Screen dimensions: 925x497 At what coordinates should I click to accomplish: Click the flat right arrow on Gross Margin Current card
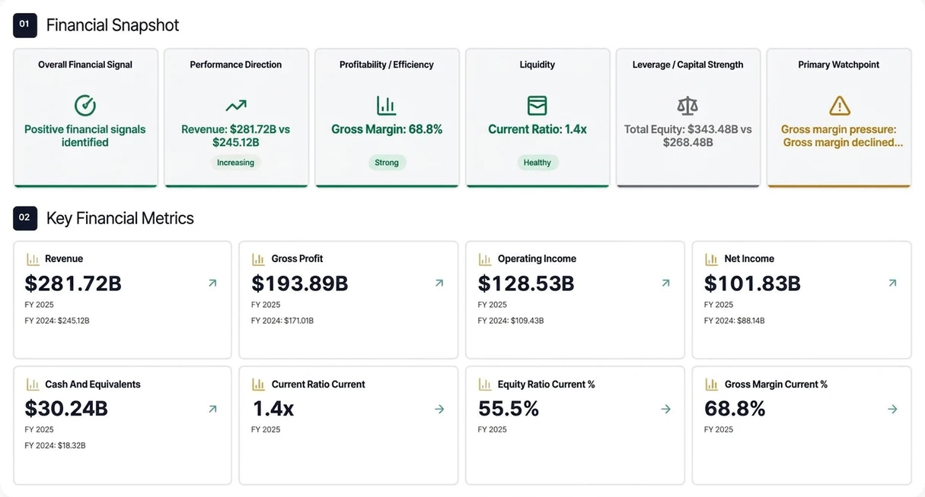892,409
